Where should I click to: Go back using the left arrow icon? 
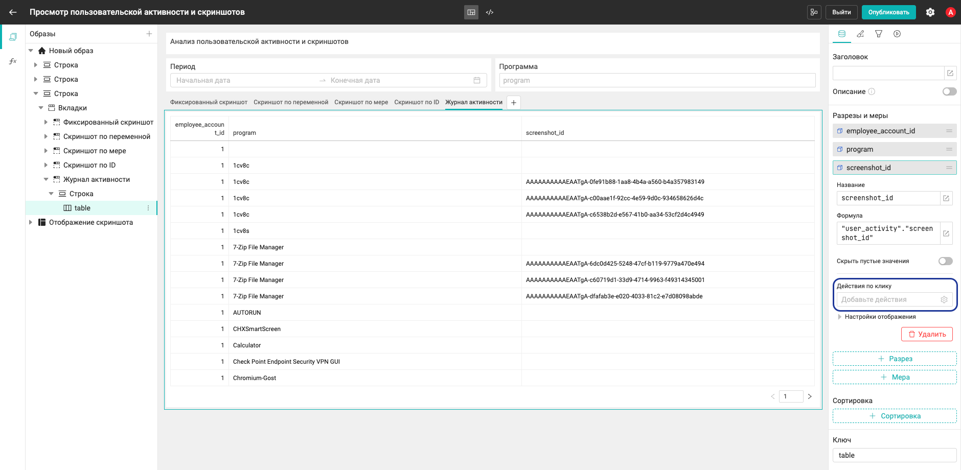pyautogui.click(x=13, y=12)
